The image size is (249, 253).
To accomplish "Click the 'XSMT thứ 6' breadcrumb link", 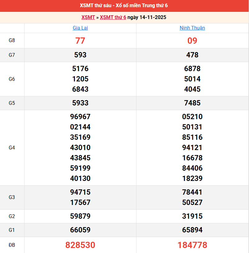I will click(113, 17).
